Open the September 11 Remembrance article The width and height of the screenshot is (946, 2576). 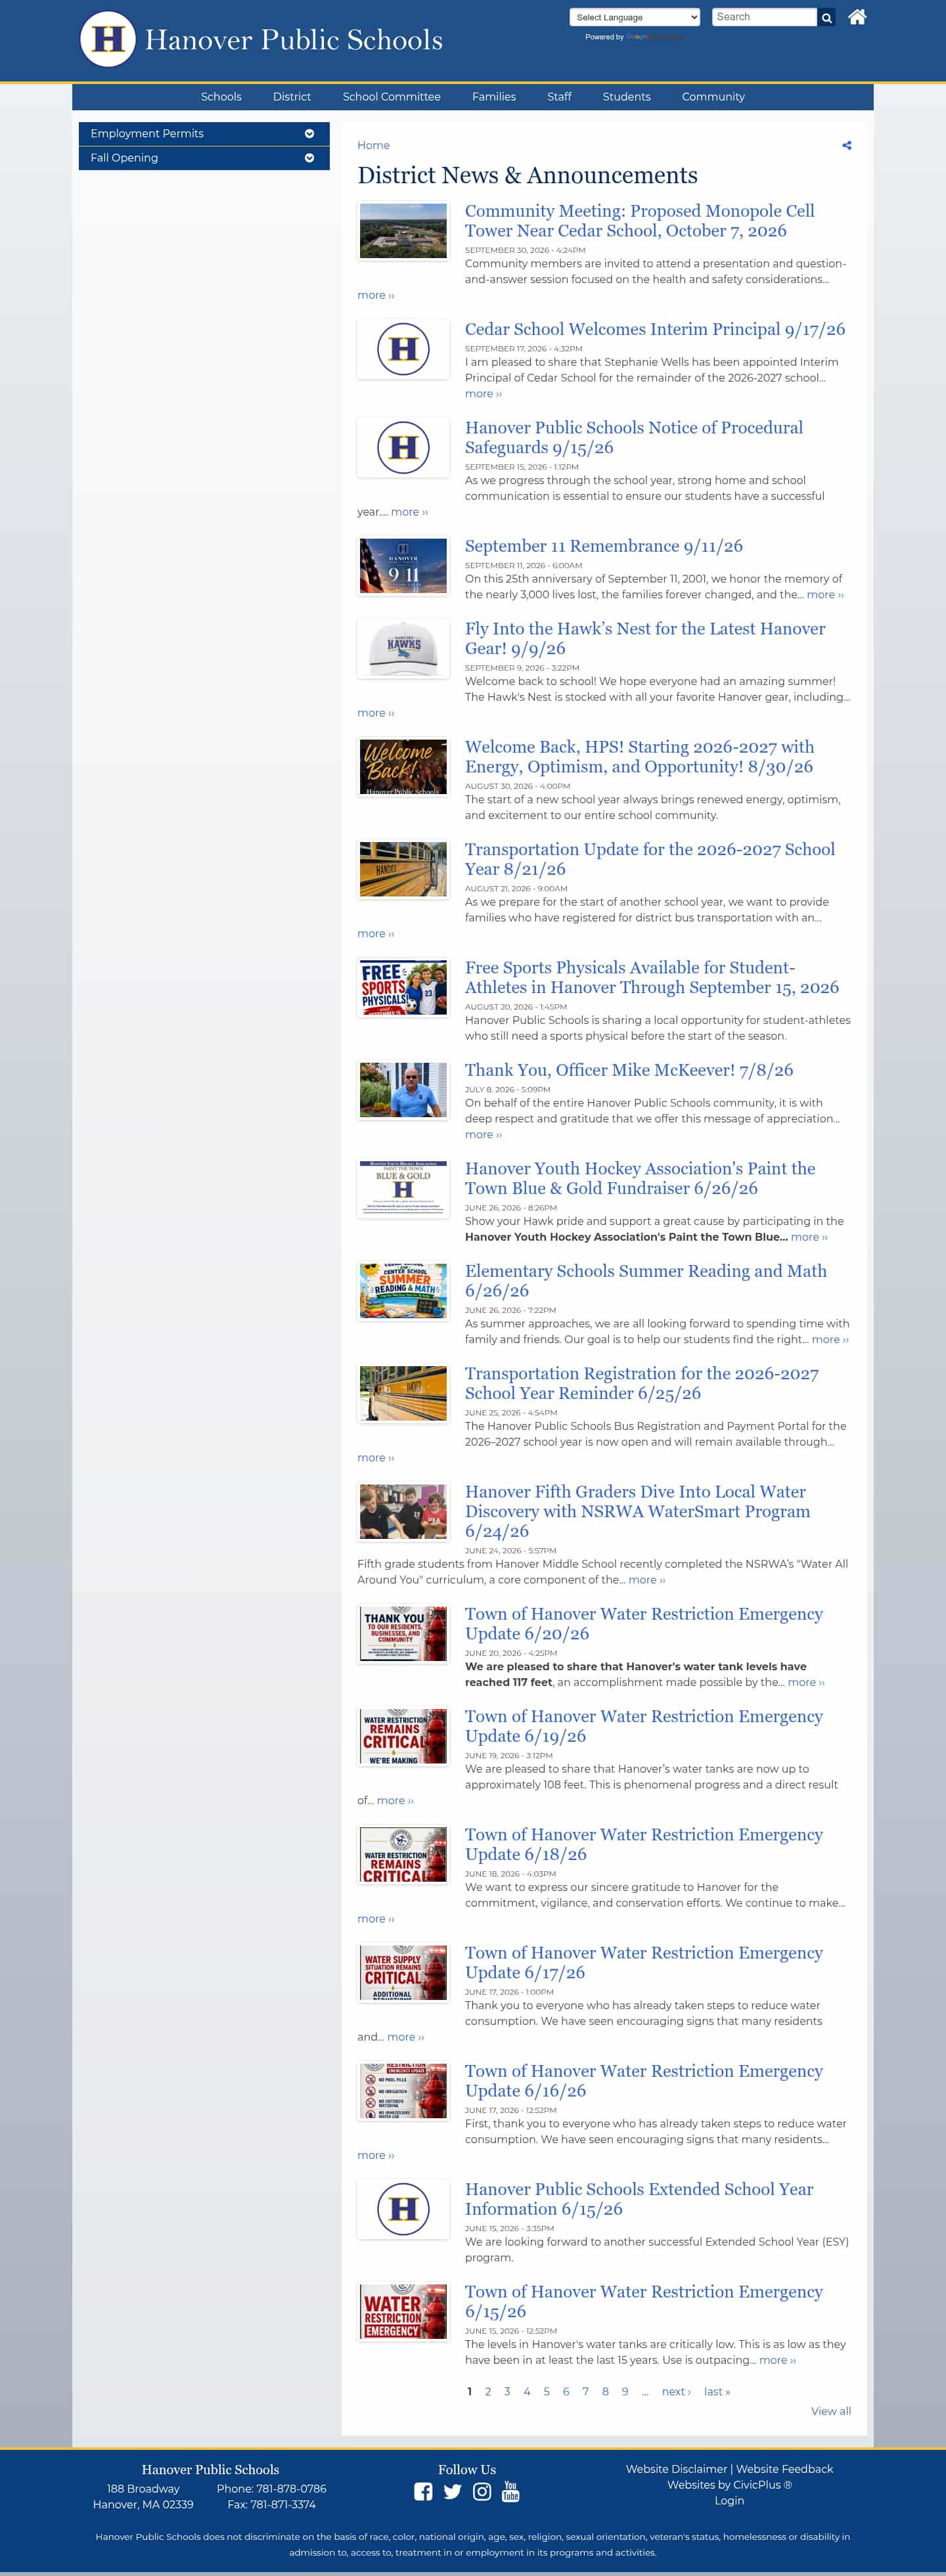604,546
